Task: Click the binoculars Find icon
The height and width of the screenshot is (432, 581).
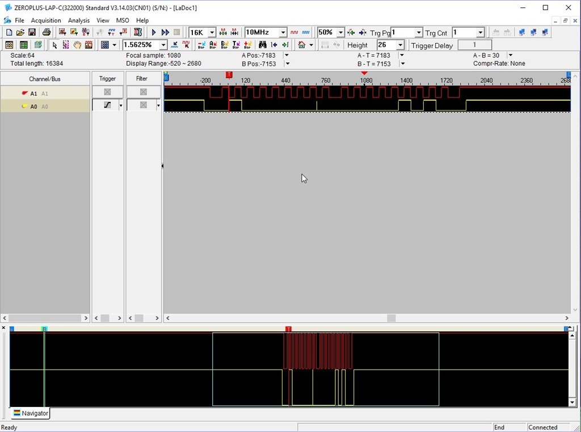Action: [262, 45]
